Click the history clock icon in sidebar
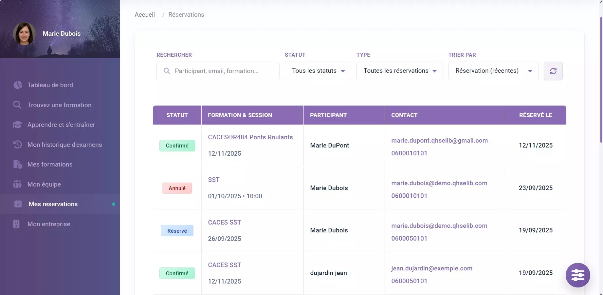Image resolution: width=603 pixels, height=295 pixels. tap(17, 145)
